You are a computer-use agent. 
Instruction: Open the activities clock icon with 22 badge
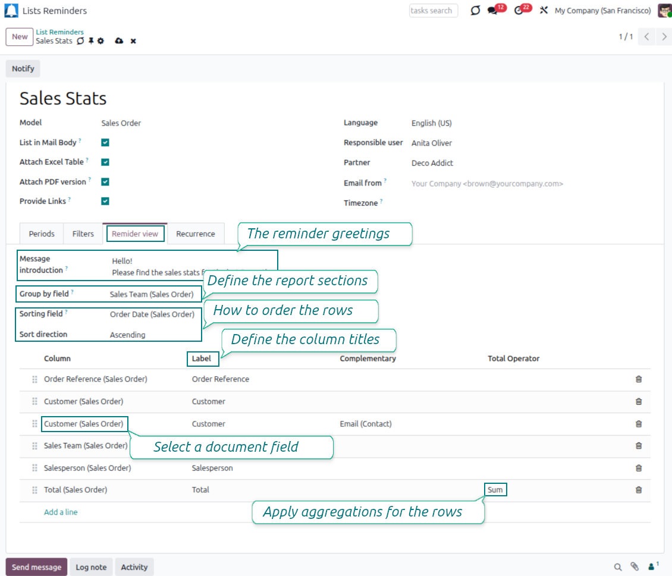coord(519,11)
